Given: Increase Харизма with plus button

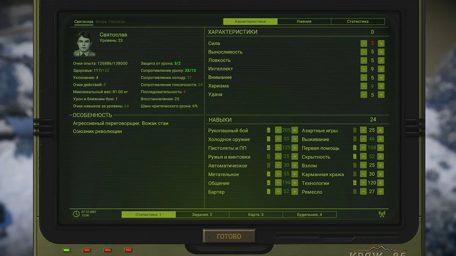Looking at the screenshot, I should [381, 86].
